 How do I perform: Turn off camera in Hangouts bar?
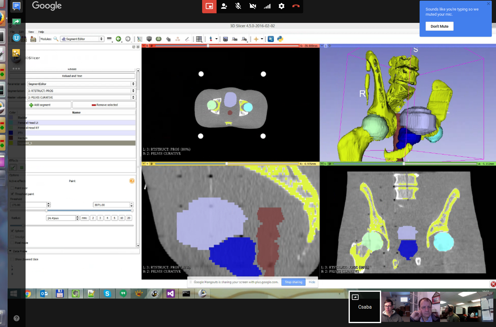point(253,6)
